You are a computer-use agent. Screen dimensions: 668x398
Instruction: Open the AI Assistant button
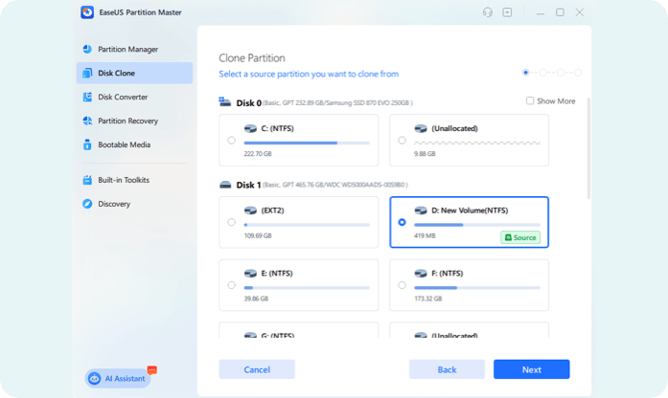[118, 378]
